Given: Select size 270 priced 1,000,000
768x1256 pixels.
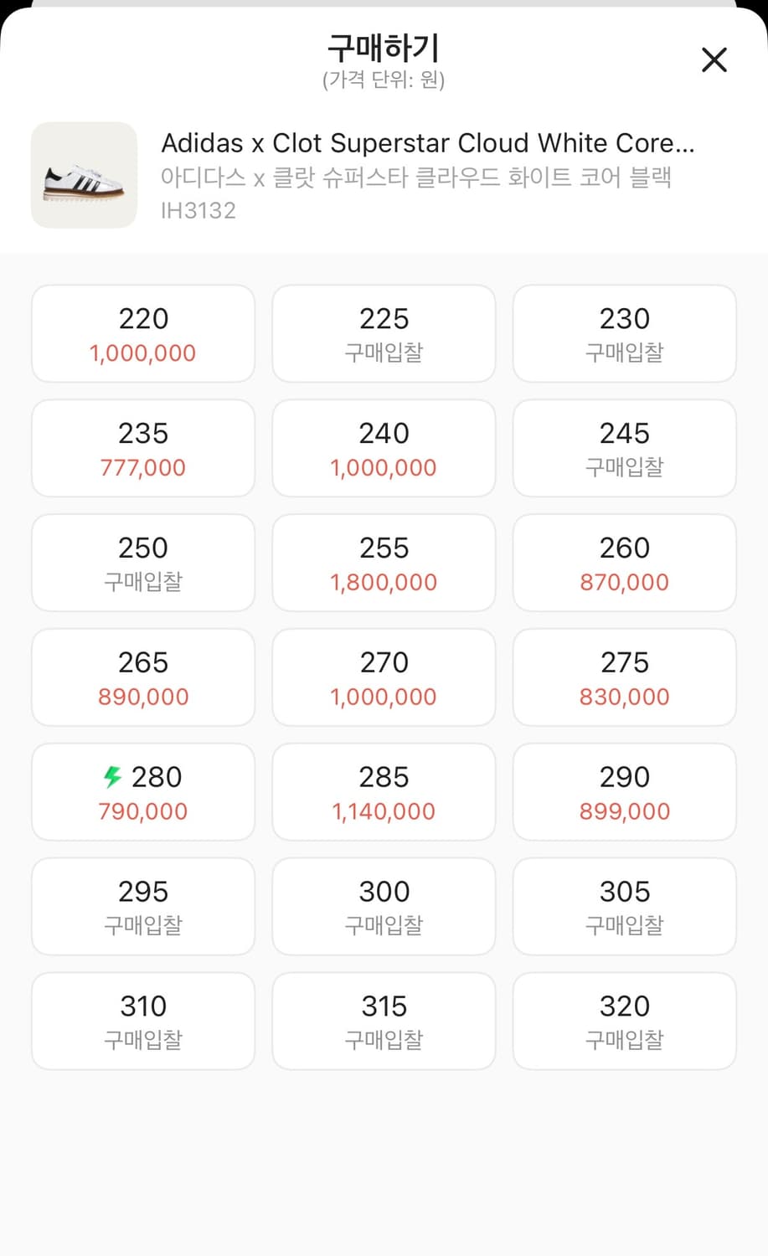Looking at the screenshot, I should pos(384,677).
